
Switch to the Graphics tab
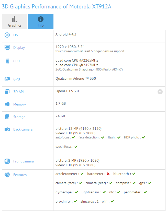click(15, 21)
